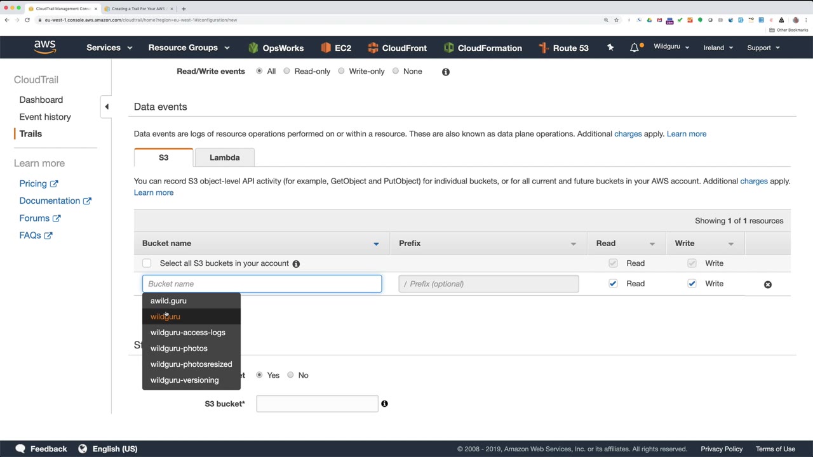Open the Ireland region selector
The image size is (813, 457).
[718, 48]
